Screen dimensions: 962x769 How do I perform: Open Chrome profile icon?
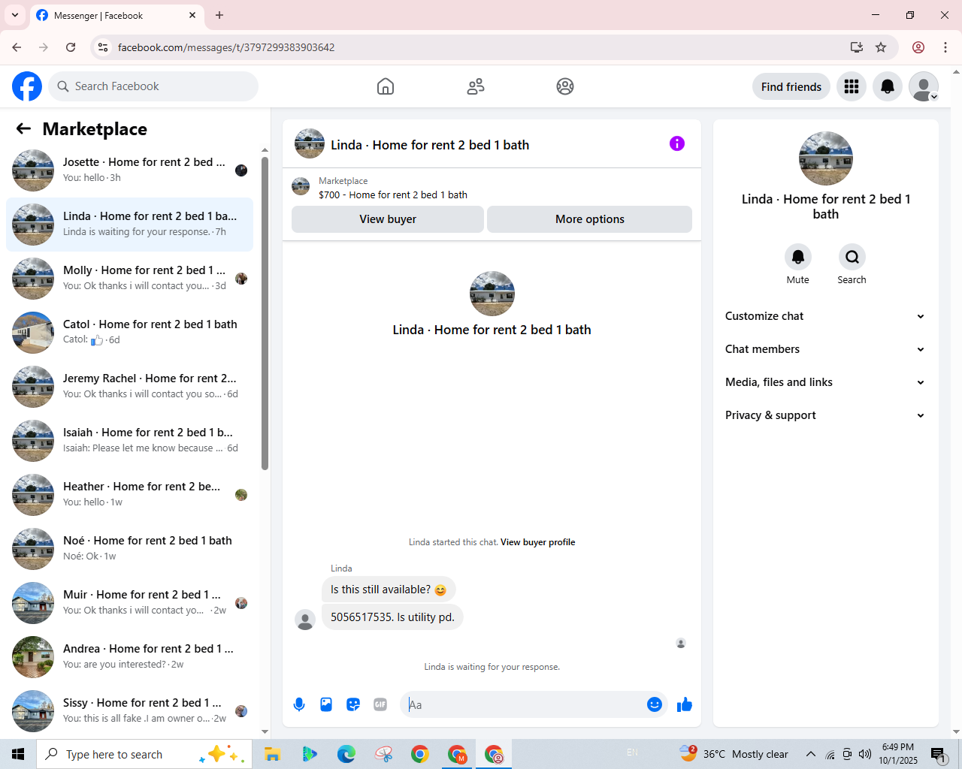[x=918, y=47]
